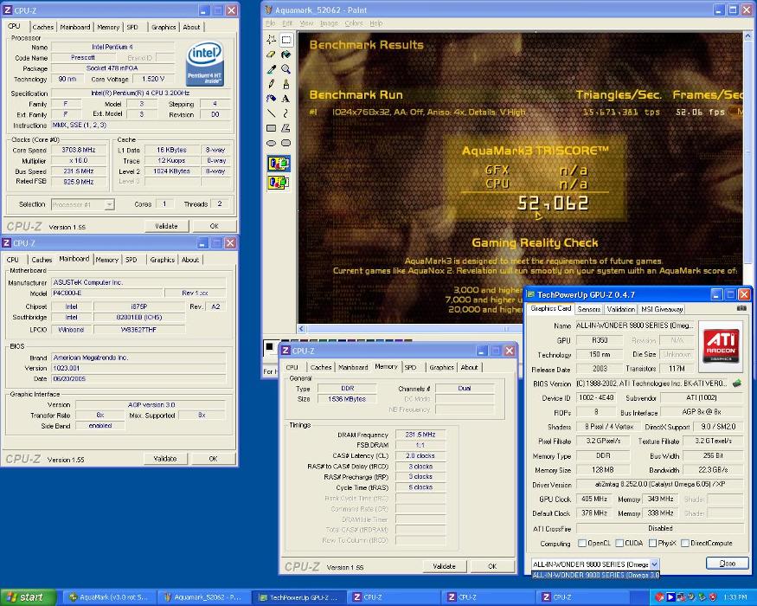The width and height of the screenshot is (757, 606).
Task: Select the Rectangle shape tool
Action: [x=272, y=128]
